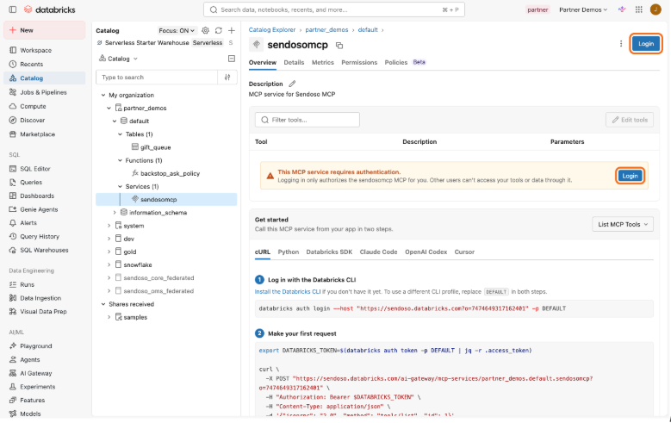Expand the information_schema node
This screenshot has height=423, width=671.
tap(115, 212)
